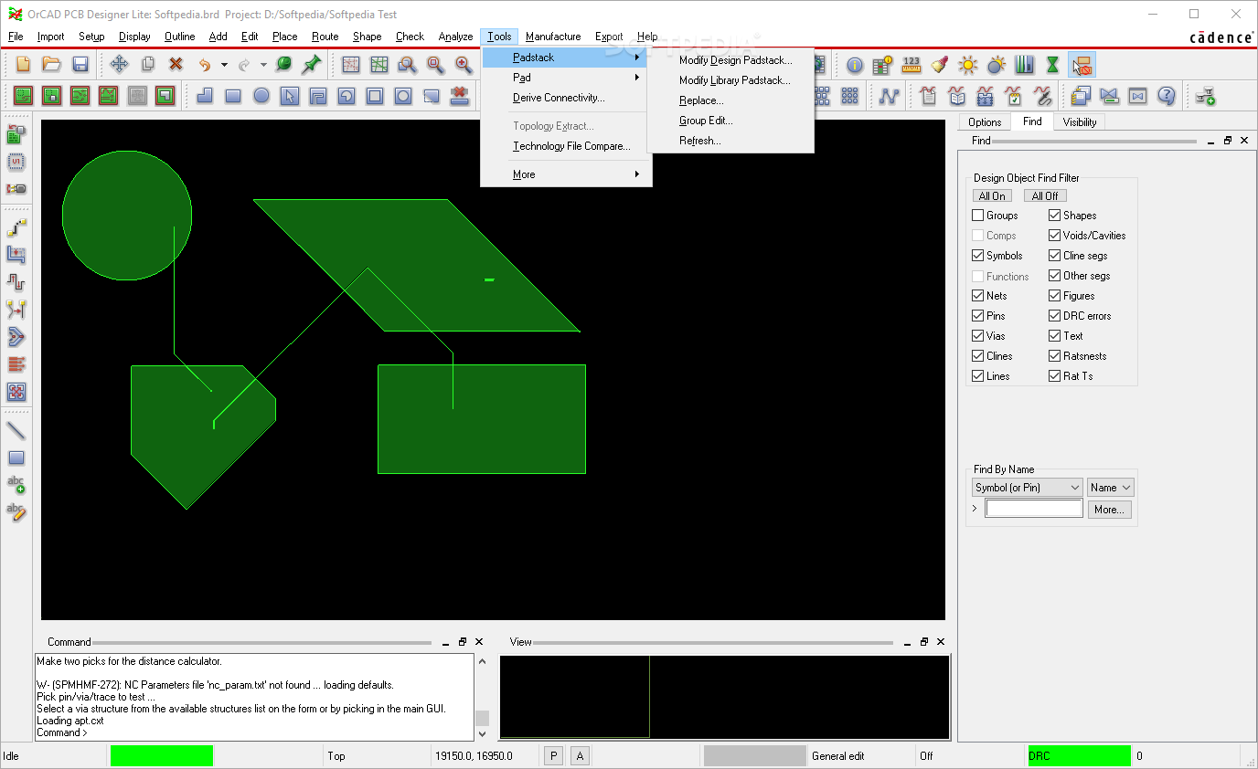Select the Edit Text abc pencil icon

[16, 512]
